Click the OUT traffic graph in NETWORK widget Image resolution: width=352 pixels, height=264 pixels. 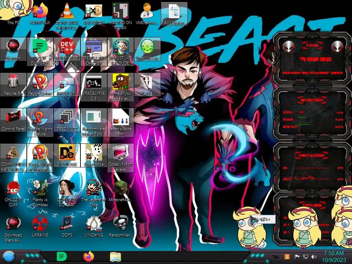coord(312,178)
